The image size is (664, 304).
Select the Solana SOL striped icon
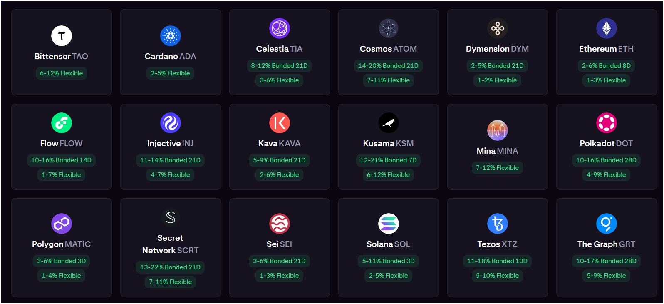tap(389, 224)
